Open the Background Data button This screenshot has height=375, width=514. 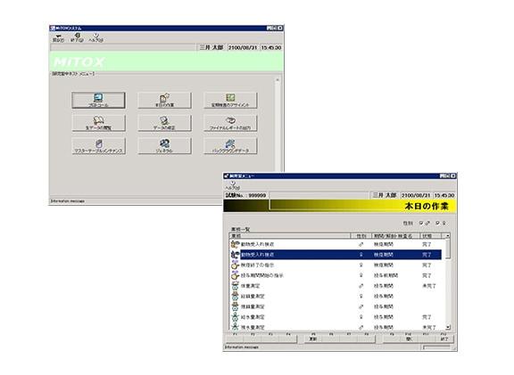click(x=230, y=146)
